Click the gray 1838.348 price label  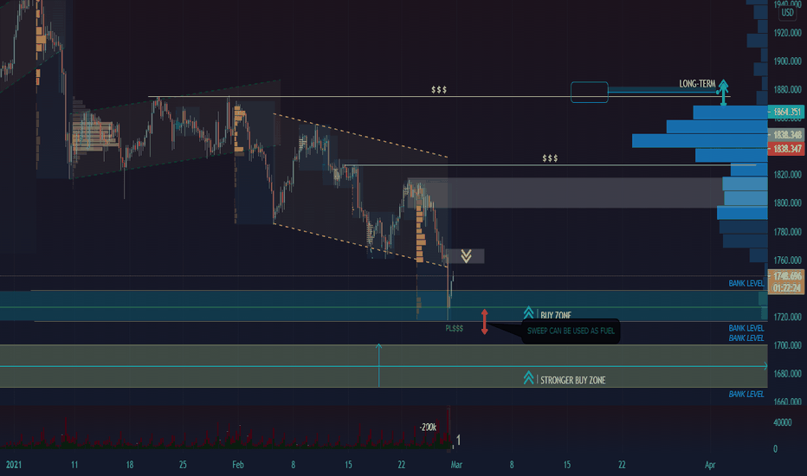click(x=786, y=135)
